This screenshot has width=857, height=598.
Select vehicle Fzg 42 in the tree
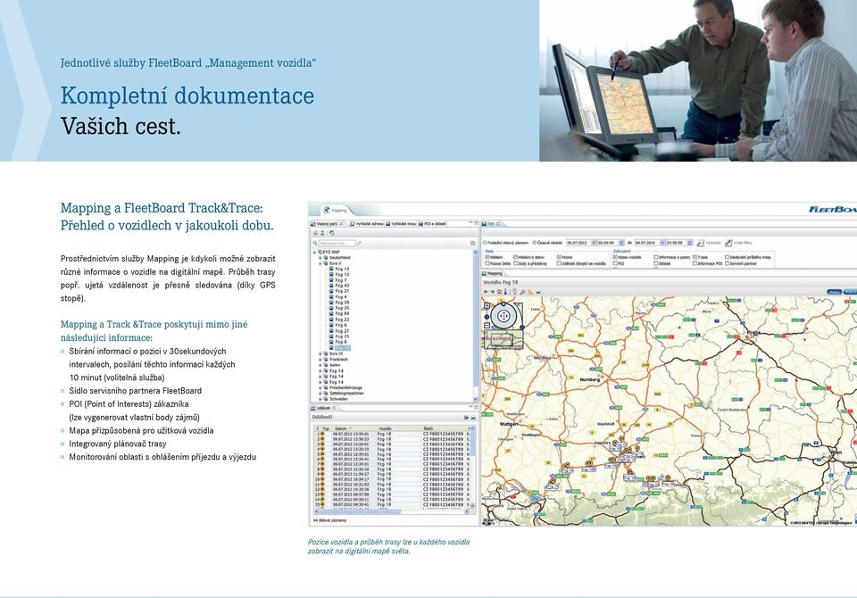tap(339, 286)
